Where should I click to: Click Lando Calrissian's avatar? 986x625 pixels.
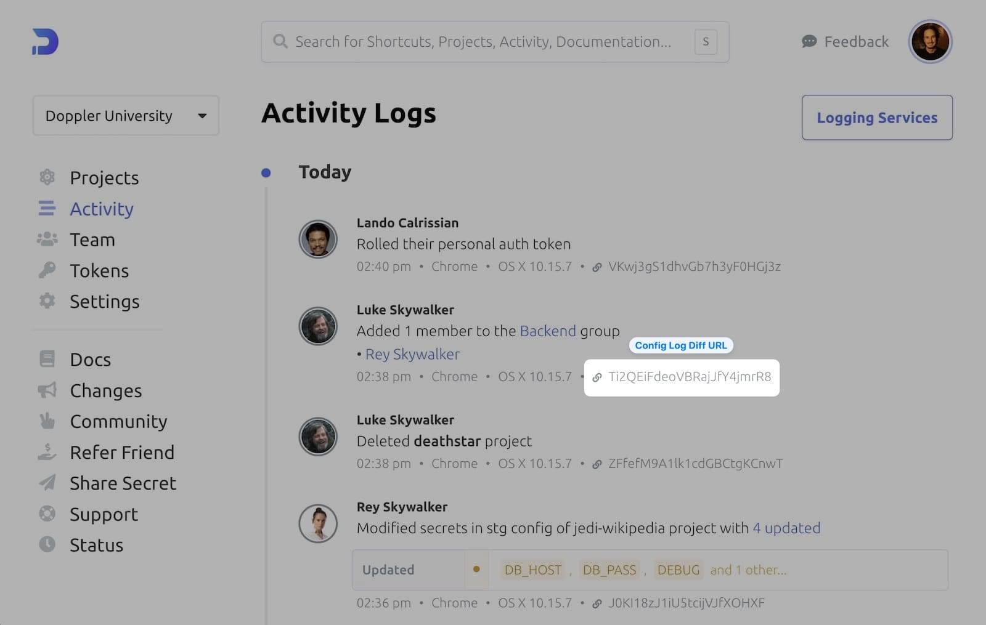tap(318, 239)
